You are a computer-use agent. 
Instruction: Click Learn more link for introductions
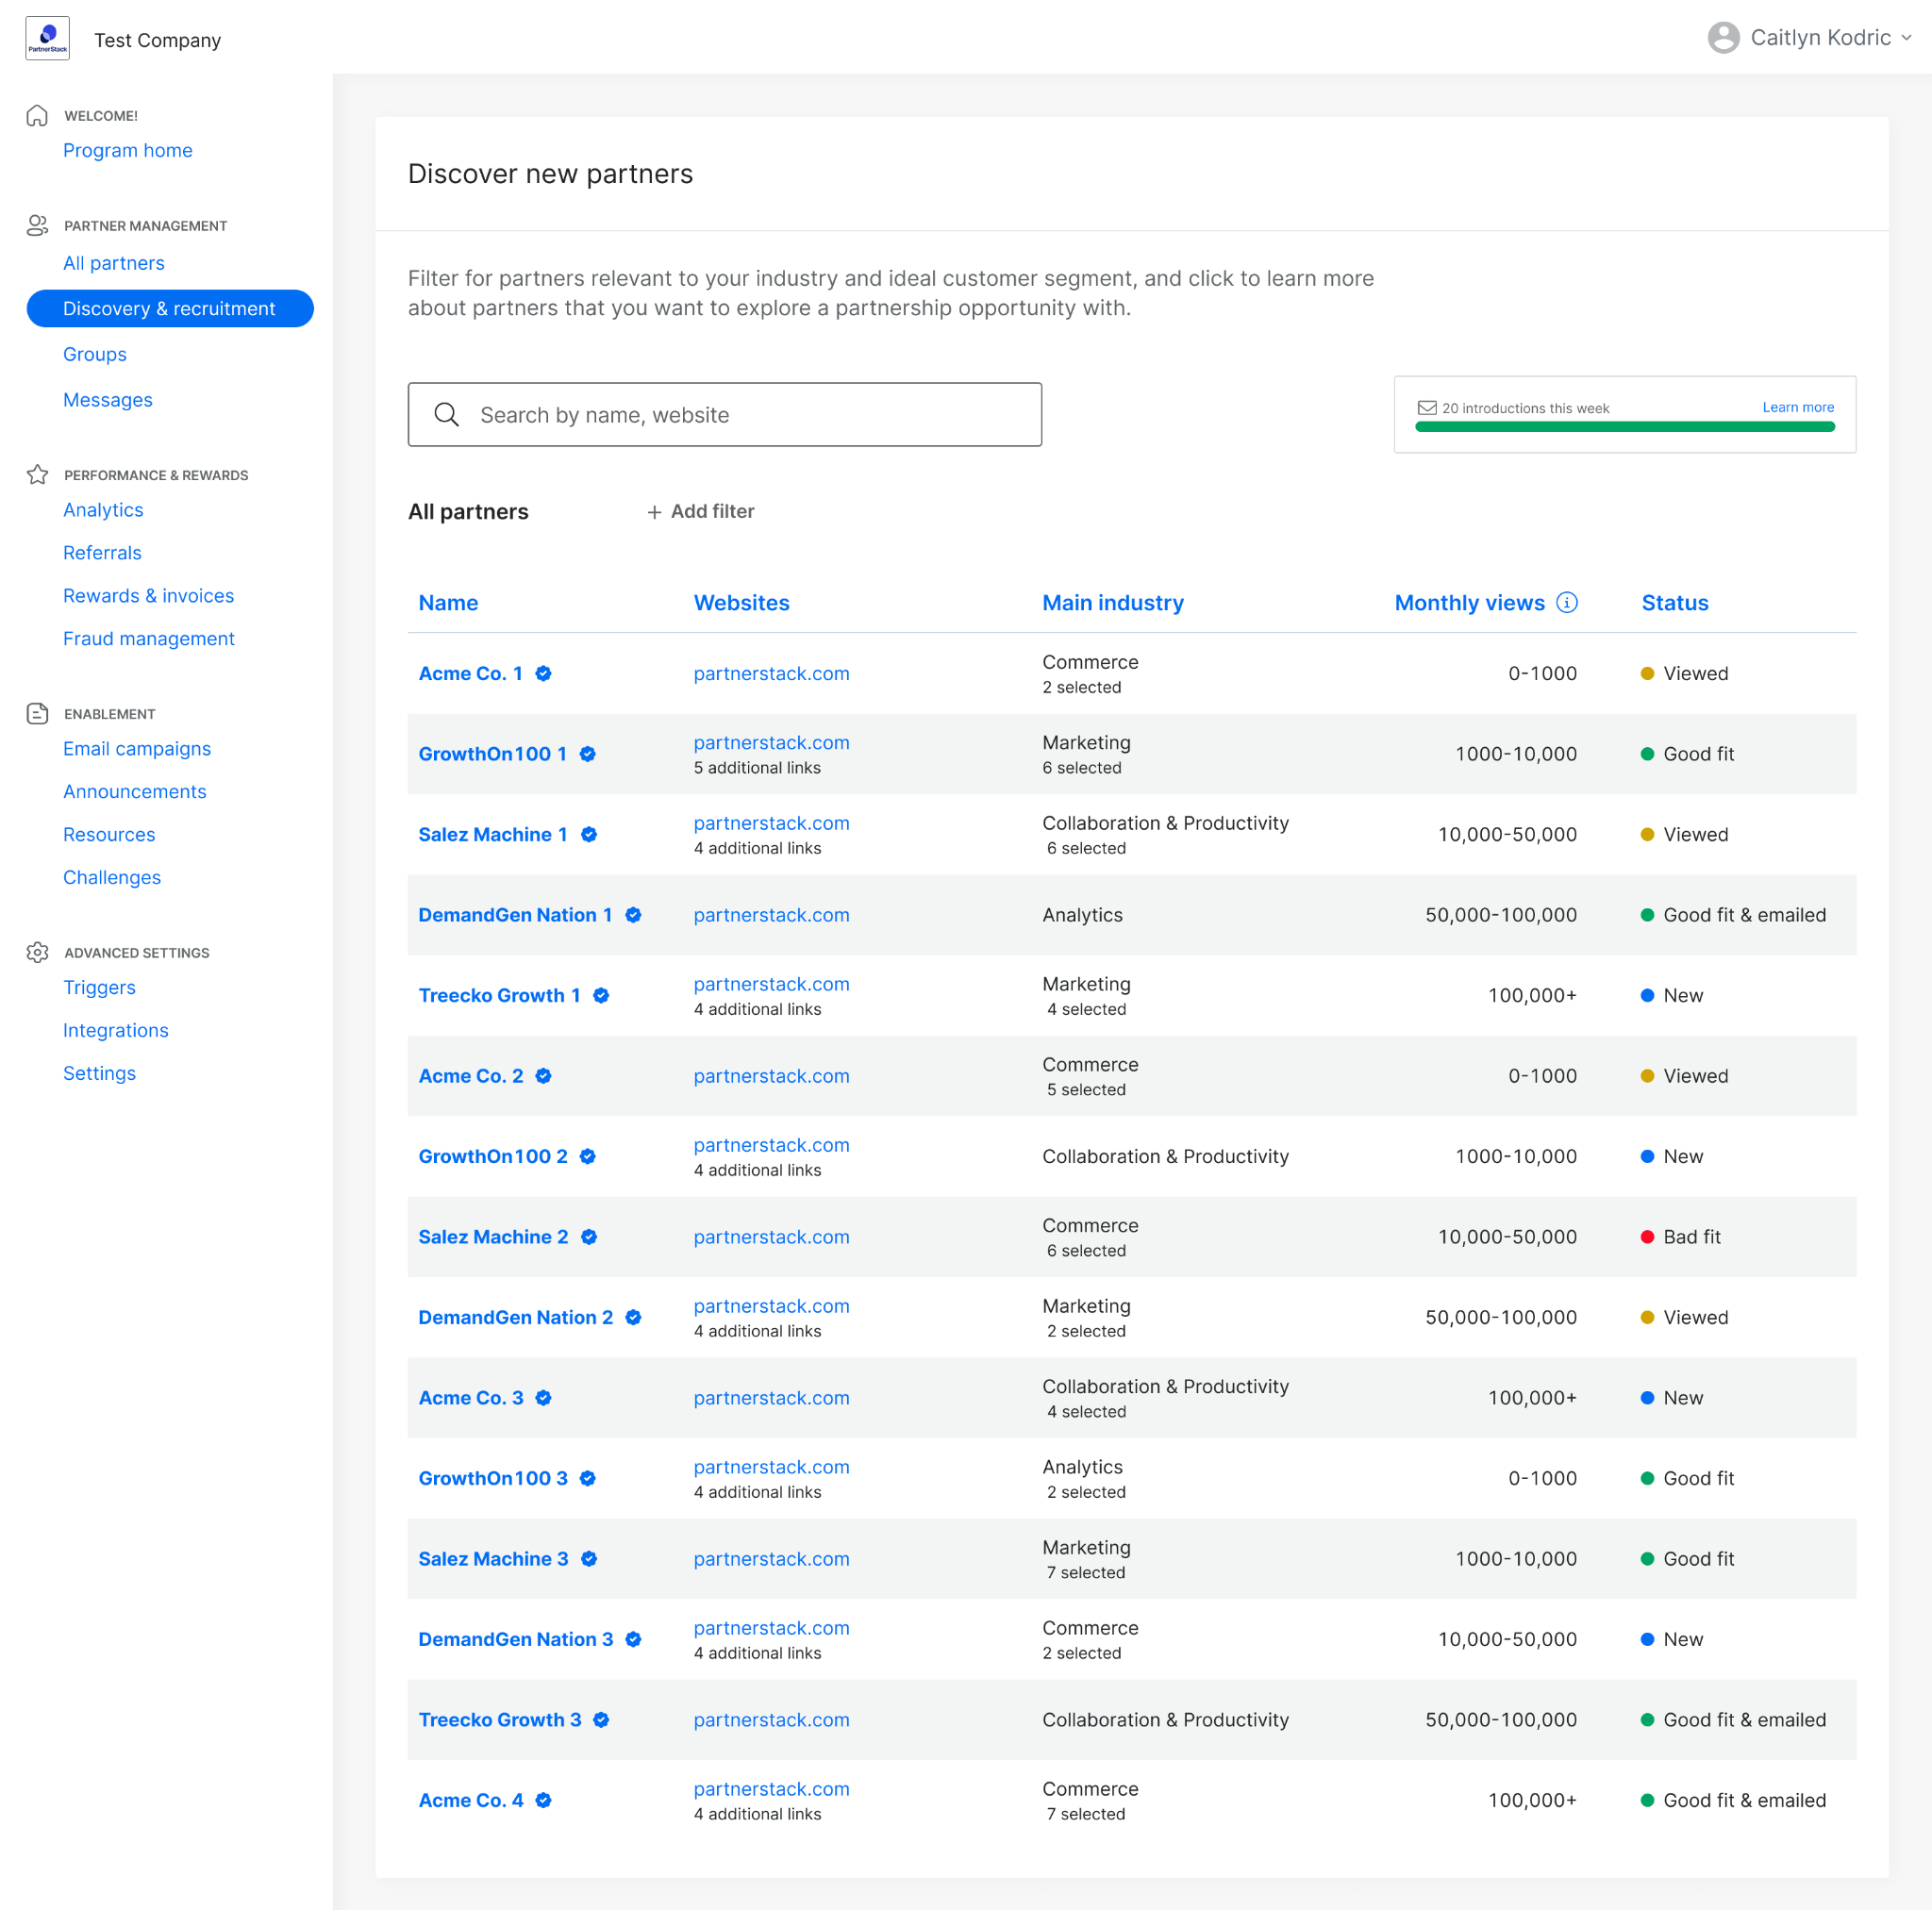point(1798,407)
